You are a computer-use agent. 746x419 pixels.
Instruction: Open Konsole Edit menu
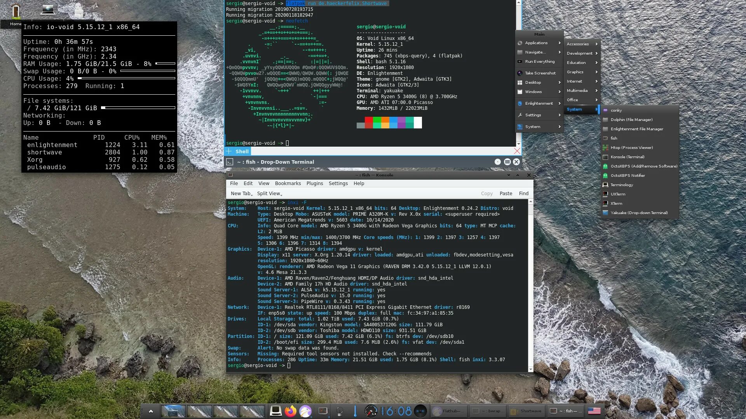pos(248,183)
